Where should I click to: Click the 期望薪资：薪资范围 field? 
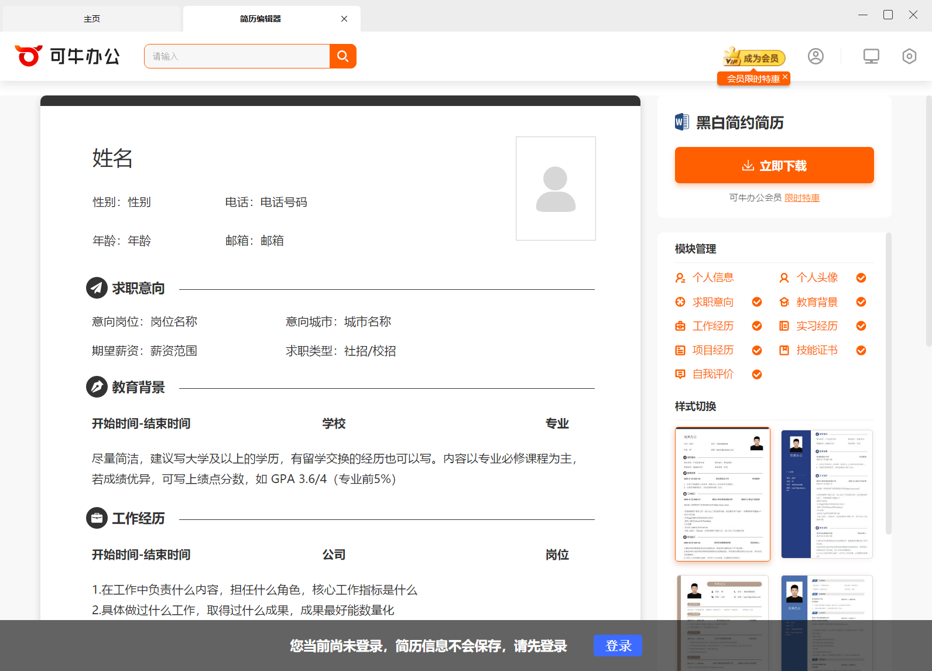point(145,351)
